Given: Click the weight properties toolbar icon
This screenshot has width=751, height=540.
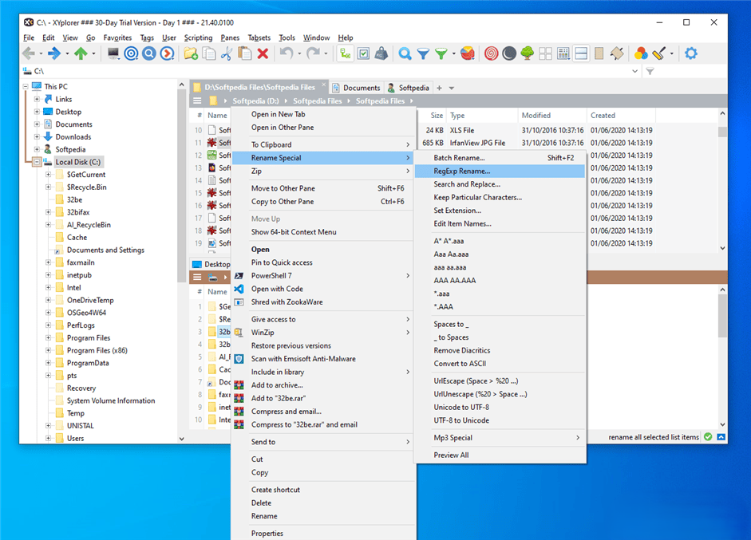Looking at the screenshot, I should click(x=381, y=53).
